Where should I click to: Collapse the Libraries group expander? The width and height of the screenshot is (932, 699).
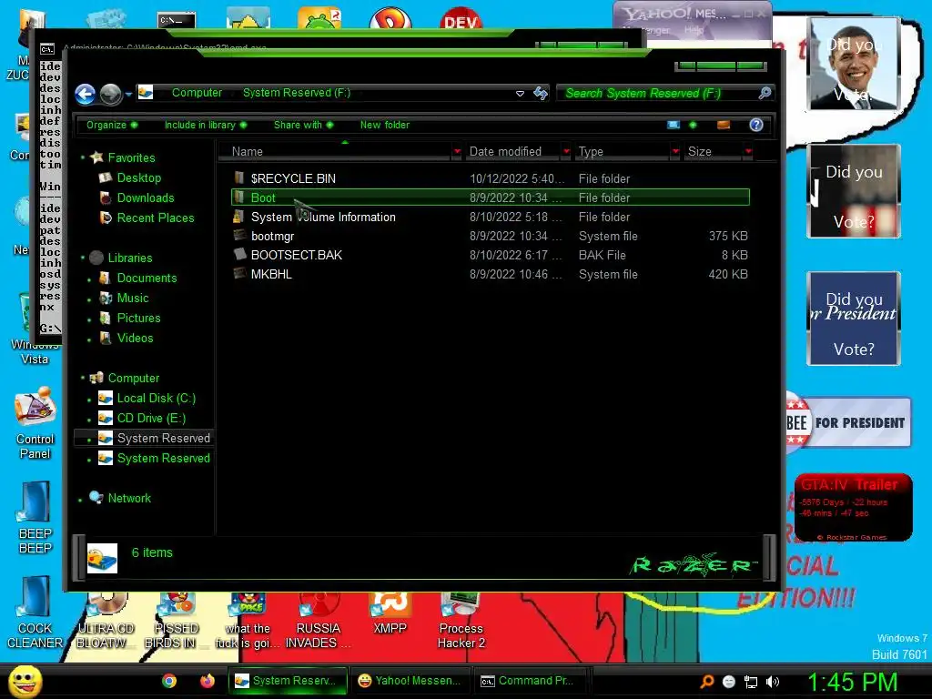[83, 258]
